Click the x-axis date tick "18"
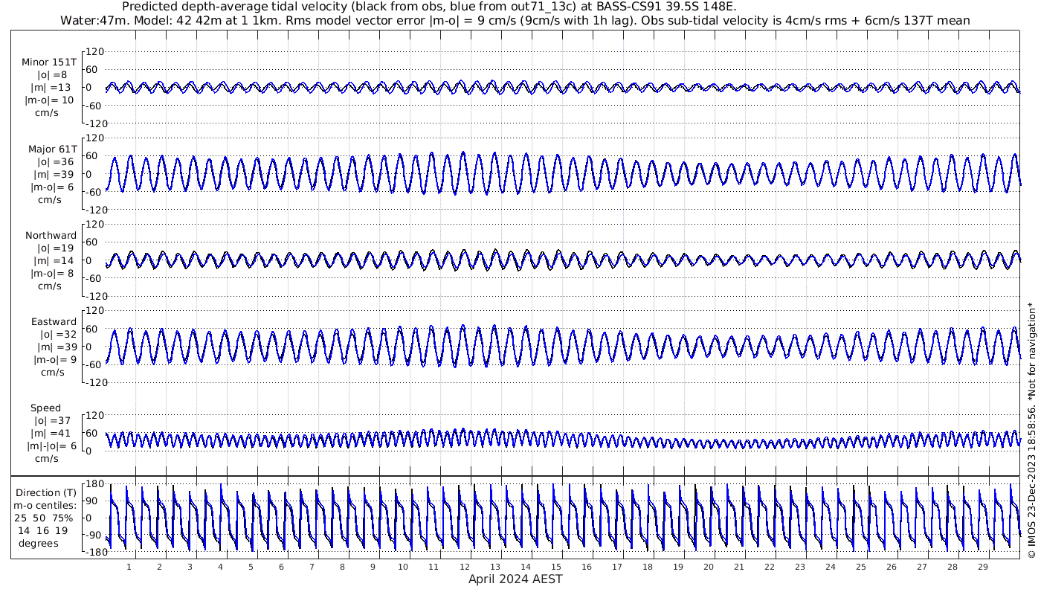The height and width of the screenshot is (595, 1041). pos(647,566)
